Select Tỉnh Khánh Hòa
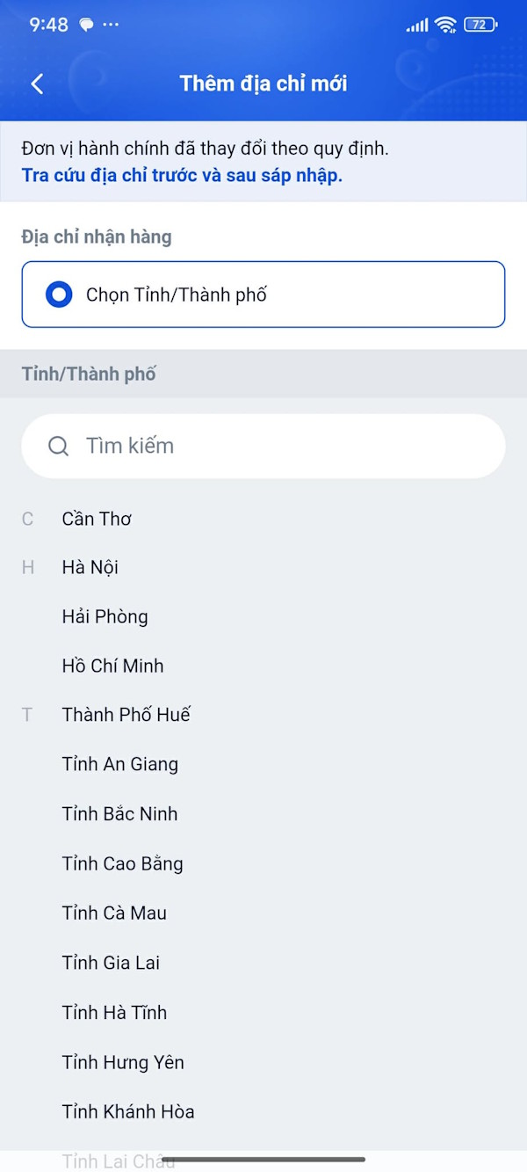The width and height of the screenshot is (527, 1172). pos(128,1111)
